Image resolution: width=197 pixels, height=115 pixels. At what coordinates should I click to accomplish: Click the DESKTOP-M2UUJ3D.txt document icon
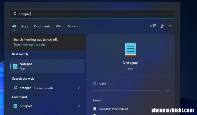(95, 109)
